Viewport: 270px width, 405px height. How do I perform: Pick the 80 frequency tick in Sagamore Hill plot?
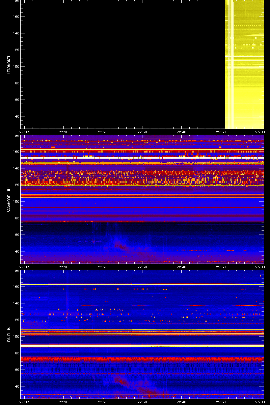pyautogui.click(x=17, y=218)
